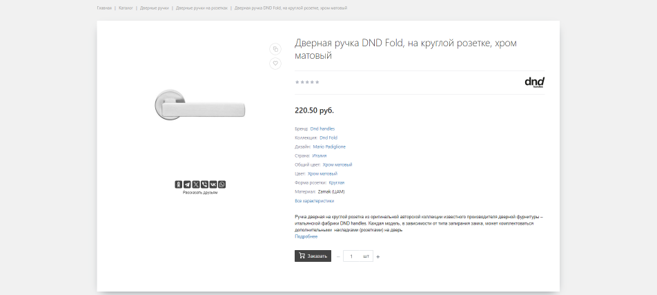Click the DND handles brand logo
Image resolution: width=657 pixels, height=295 pixels.
534,82
